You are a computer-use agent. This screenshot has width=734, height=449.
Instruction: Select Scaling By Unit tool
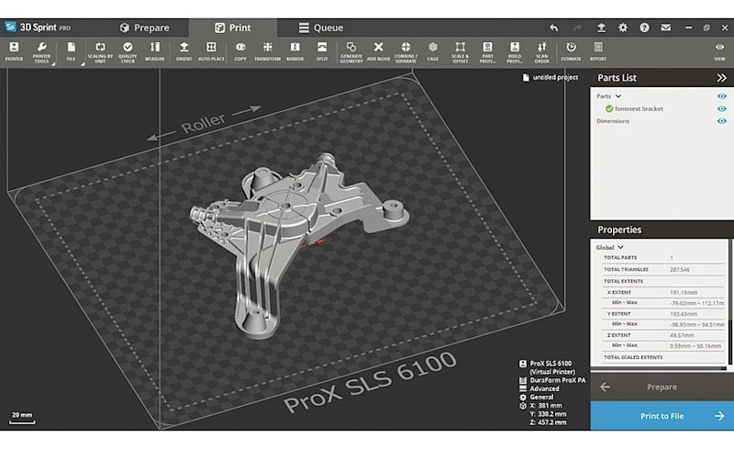tap(100, 51)
